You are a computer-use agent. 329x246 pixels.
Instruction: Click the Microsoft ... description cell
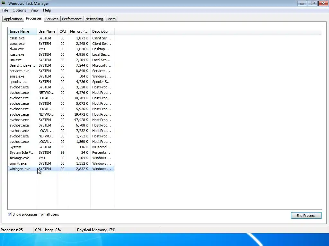point(102,65)
